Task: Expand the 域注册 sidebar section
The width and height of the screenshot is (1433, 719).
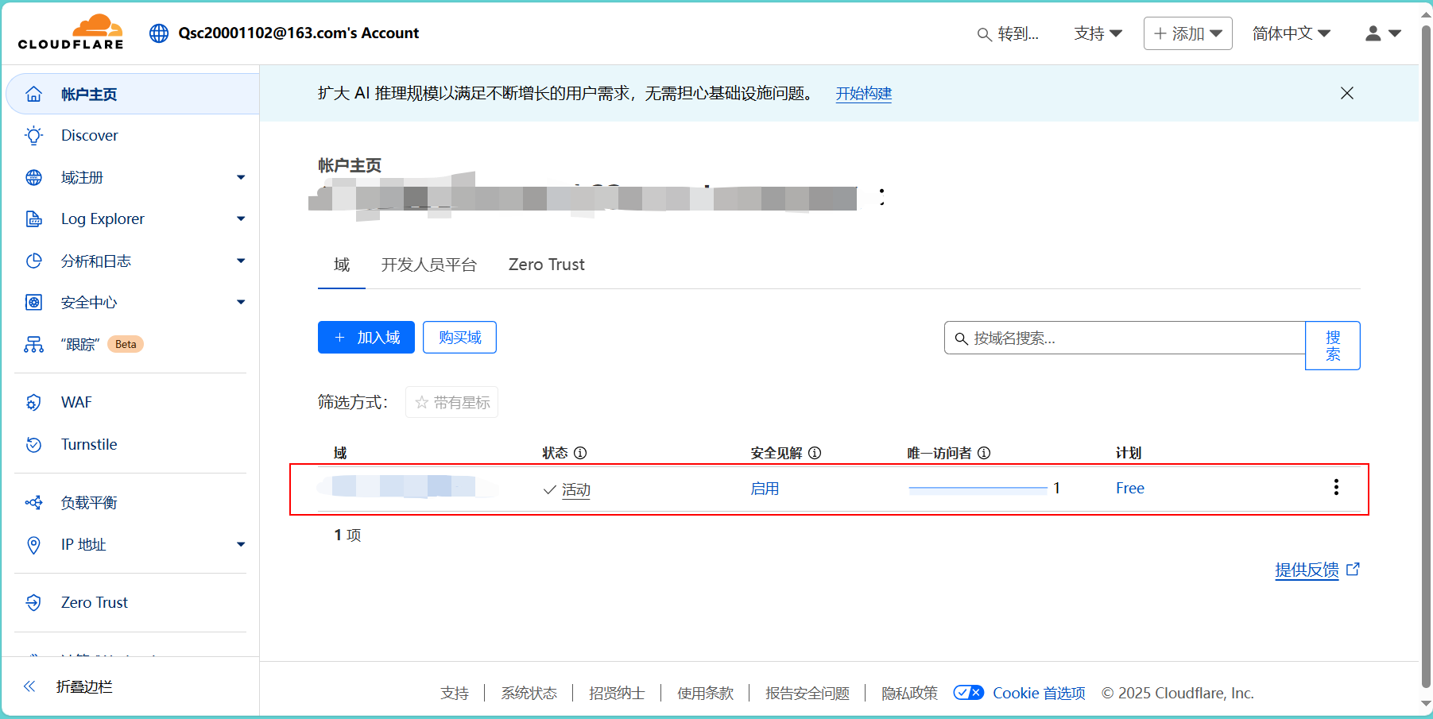Action: (x=240, y=178)
